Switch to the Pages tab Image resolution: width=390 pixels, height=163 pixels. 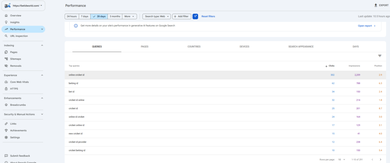144,47
